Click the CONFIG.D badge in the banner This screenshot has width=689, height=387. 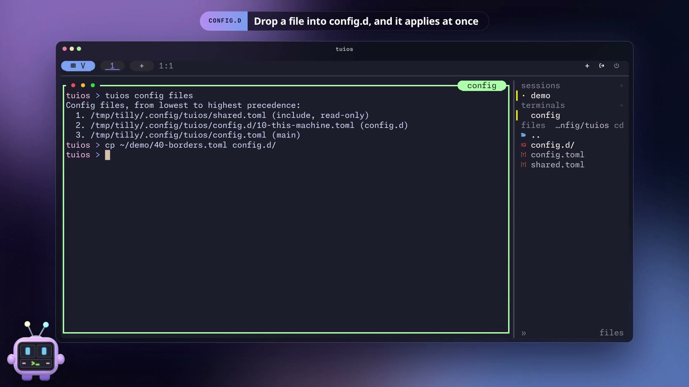coord(225,21)
